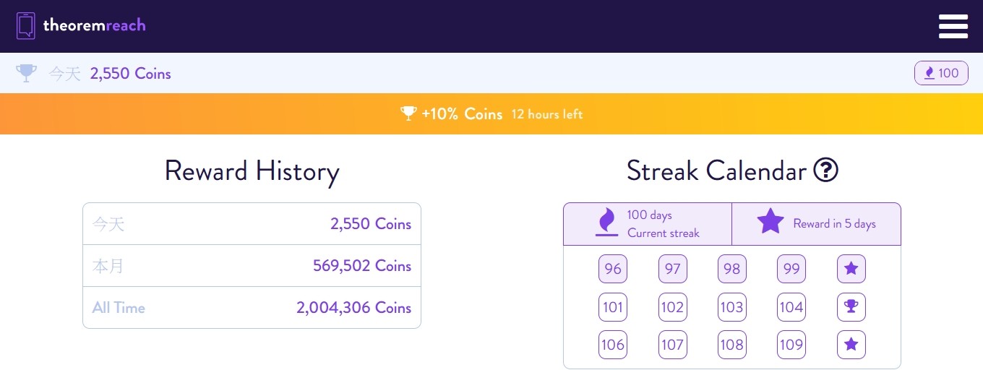
Task: Select the trophy day after 104
Action: click(851, 307)
